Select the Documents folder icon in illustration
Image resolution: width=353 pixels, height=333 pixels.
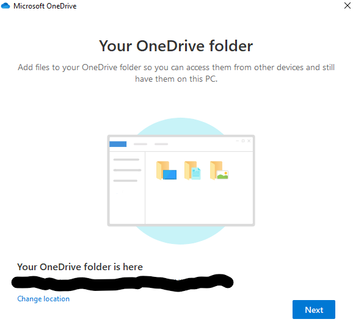pyautogui.click(x=192, y=170)
